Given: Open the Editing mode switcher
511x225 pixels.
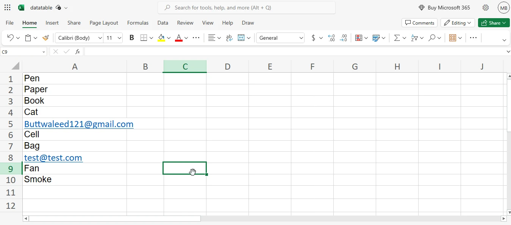Looking at the screenshot, I should pyautogui.click(x=458, y=23).
